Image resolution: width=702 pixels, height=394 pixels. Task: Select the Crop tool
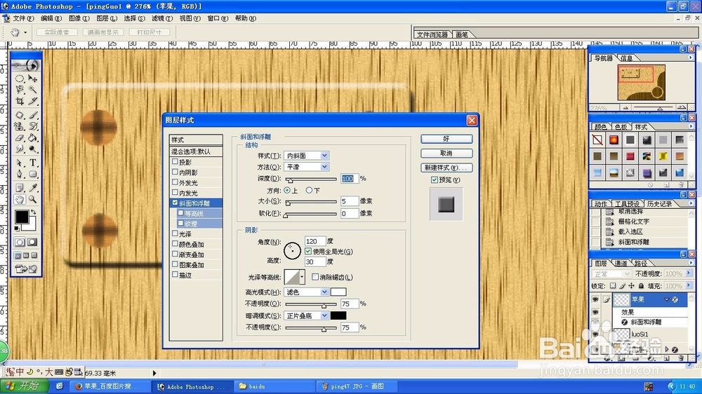[x=20, y=102]
